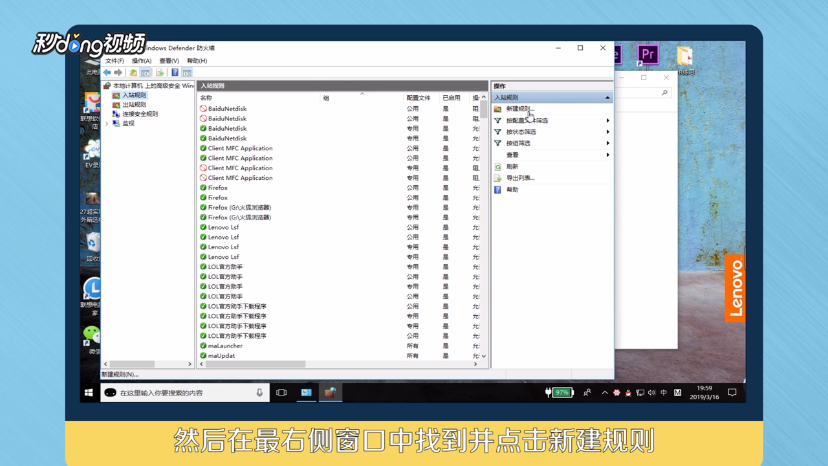Click the 新建规则 icon in action pane
The image size is (828, 466).
click(x=497, y=109)
